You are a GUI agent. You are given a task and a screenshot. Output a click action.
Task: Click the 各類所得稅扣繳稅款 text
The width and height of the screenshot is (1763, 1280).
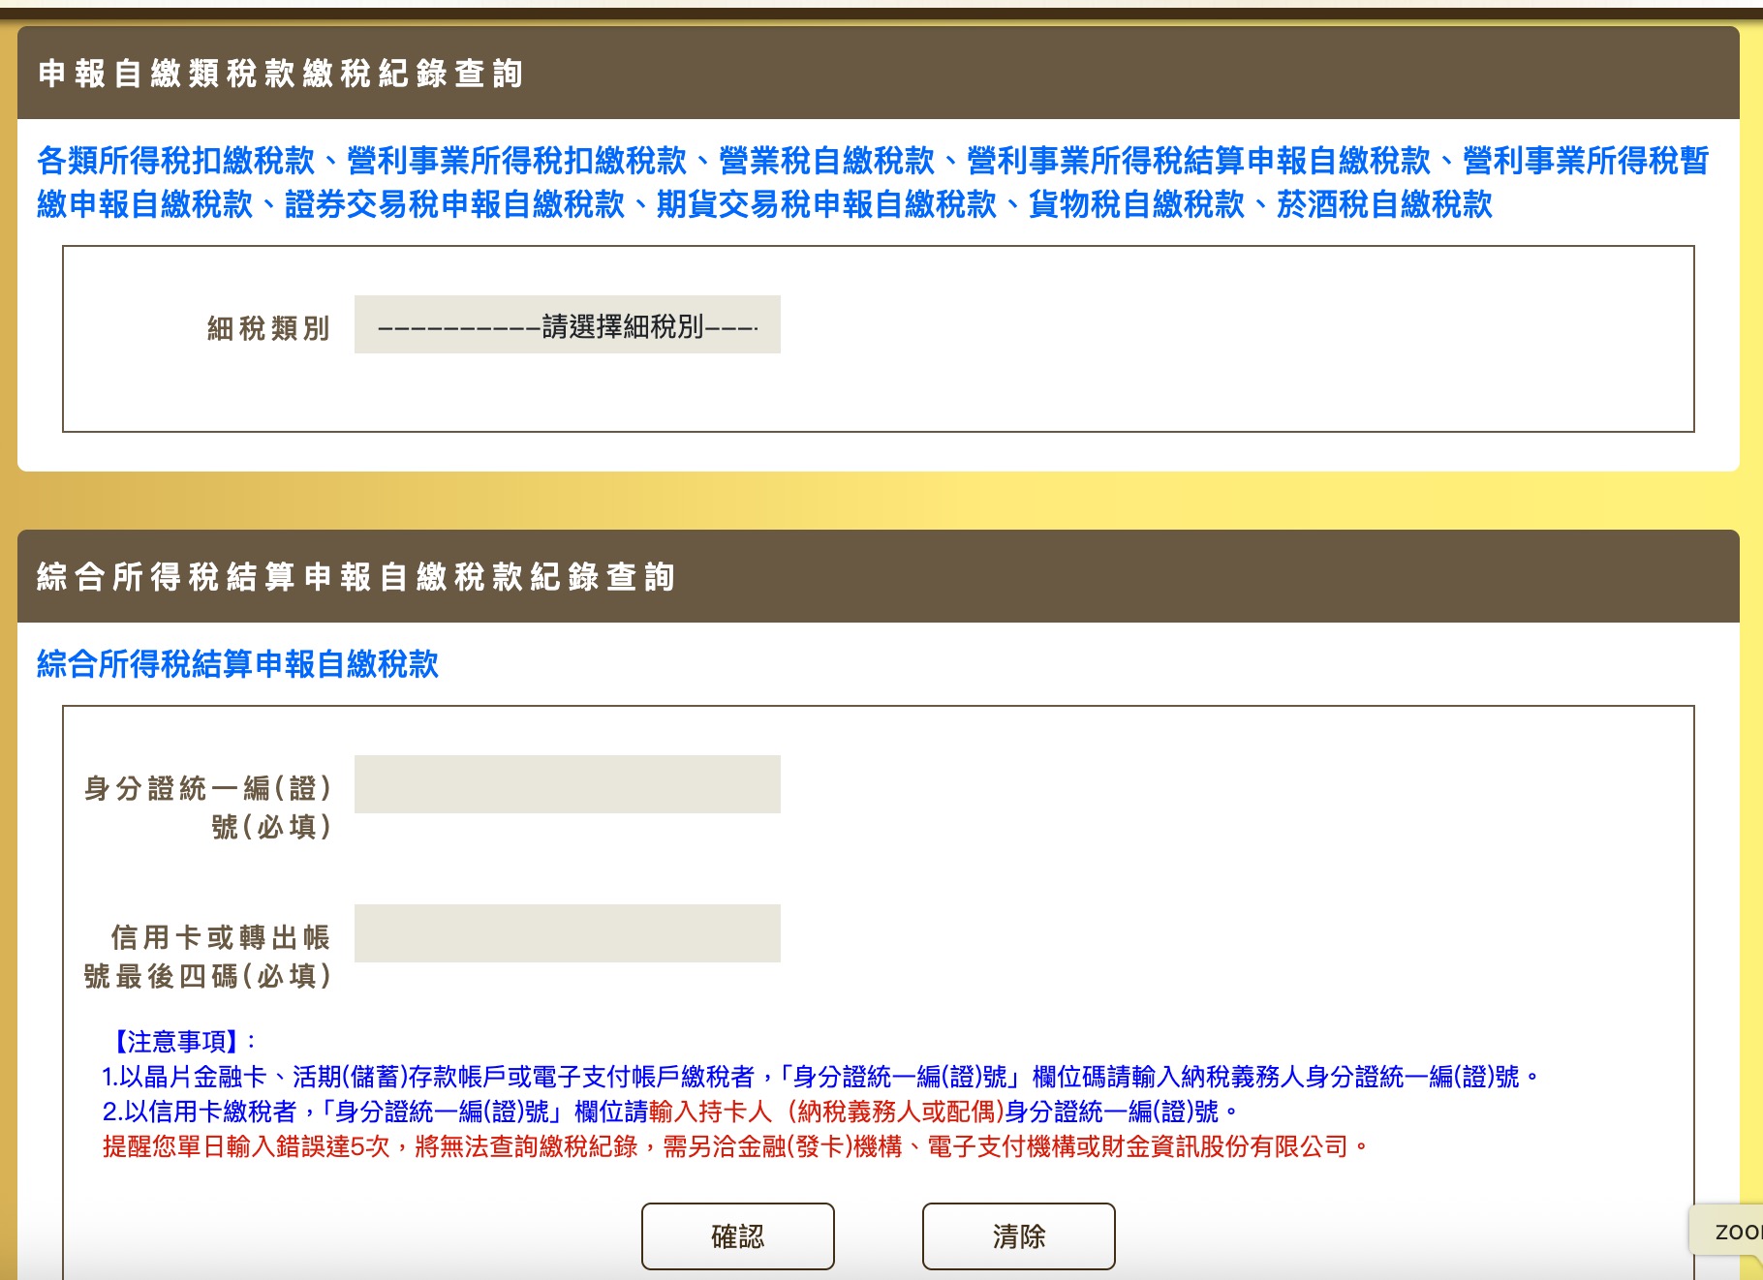[176, 161]
